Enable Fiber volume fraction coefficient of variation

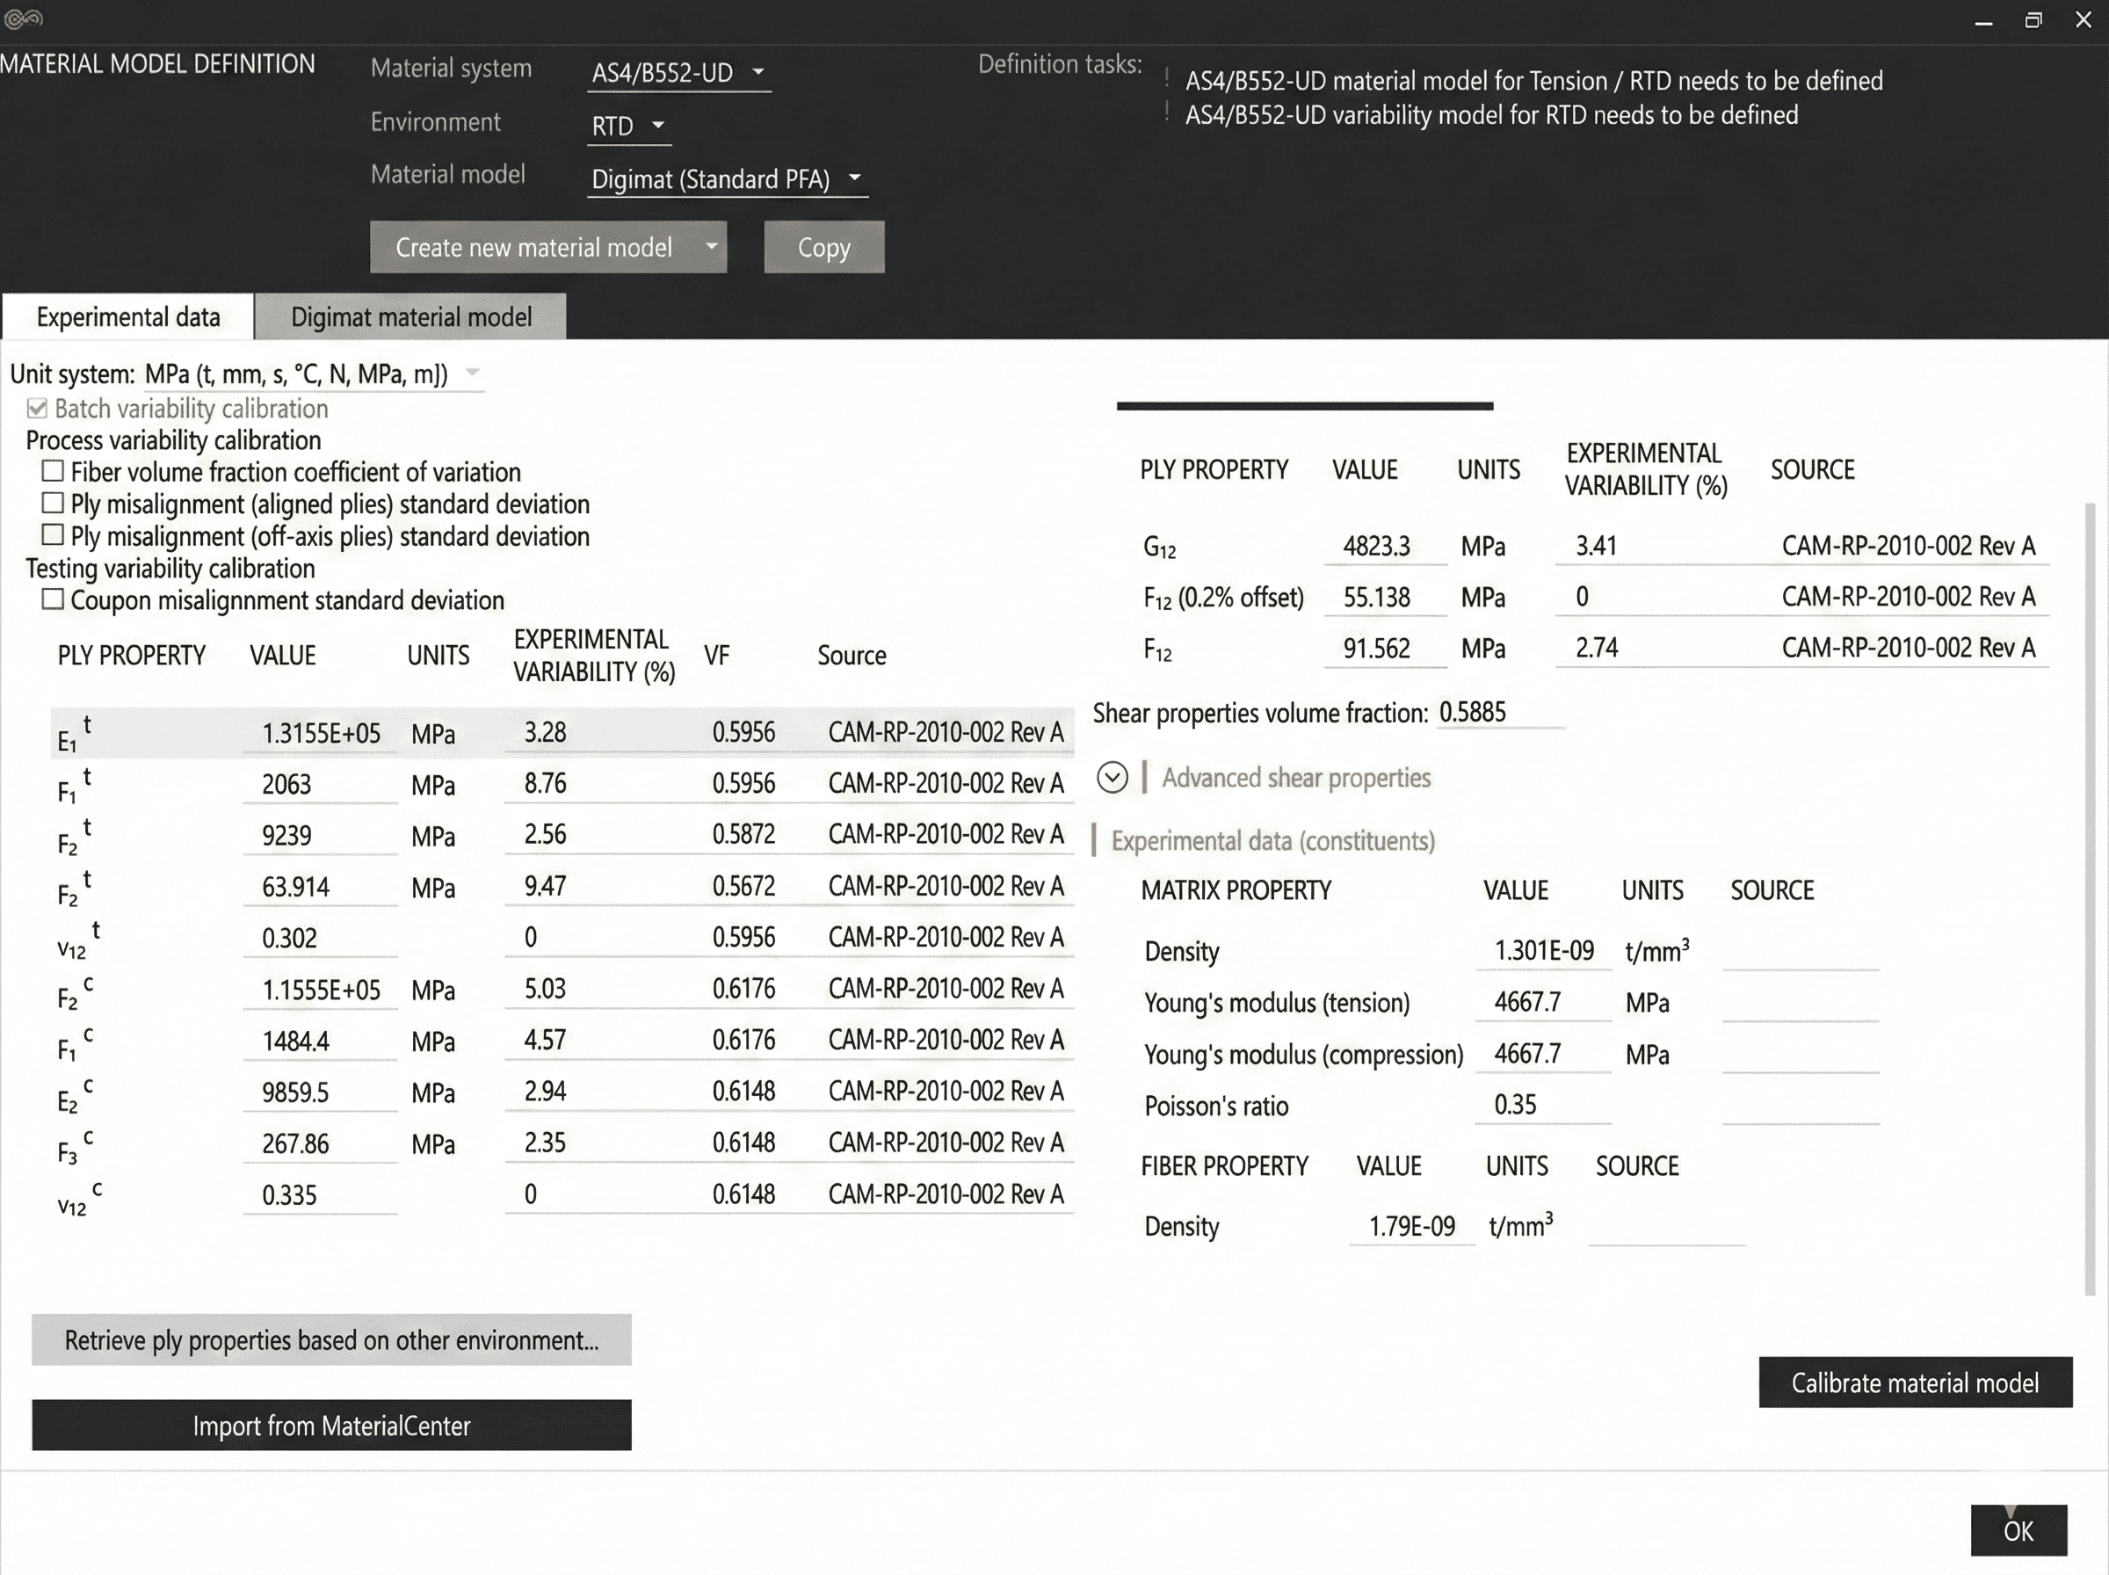click(54, 472)
